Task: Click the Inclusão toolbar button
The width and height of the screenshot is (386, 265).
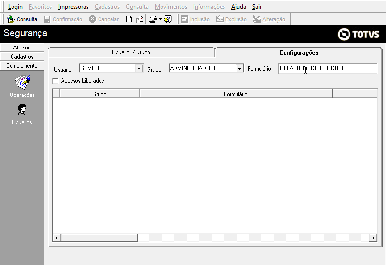Action: pyautogui.click(x=195, y=19)
